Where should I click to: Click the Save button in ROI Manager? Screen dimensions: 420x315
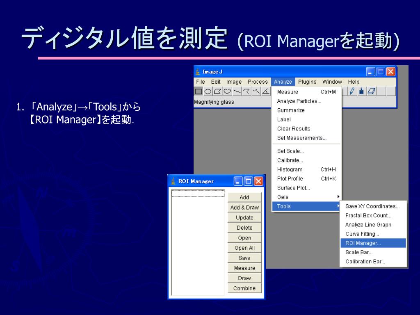244,258
